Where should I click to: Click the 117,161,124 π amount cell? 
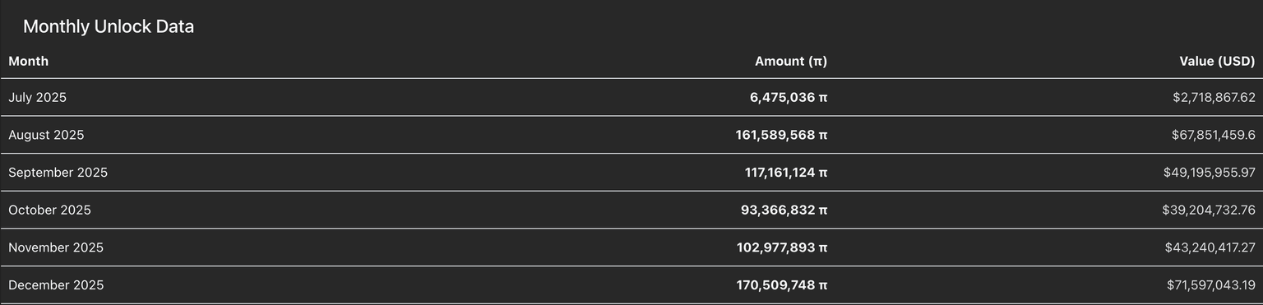[x=786, y=173]
